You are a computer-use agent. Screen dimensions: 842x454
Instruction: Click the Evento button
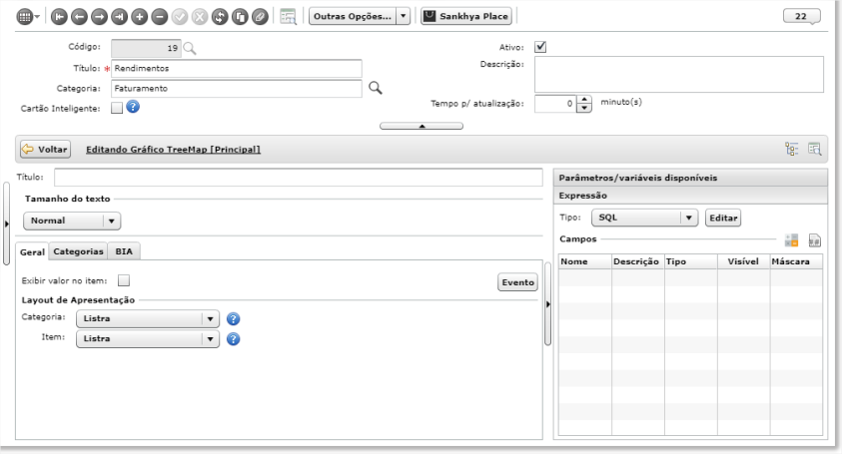[517, 282]
